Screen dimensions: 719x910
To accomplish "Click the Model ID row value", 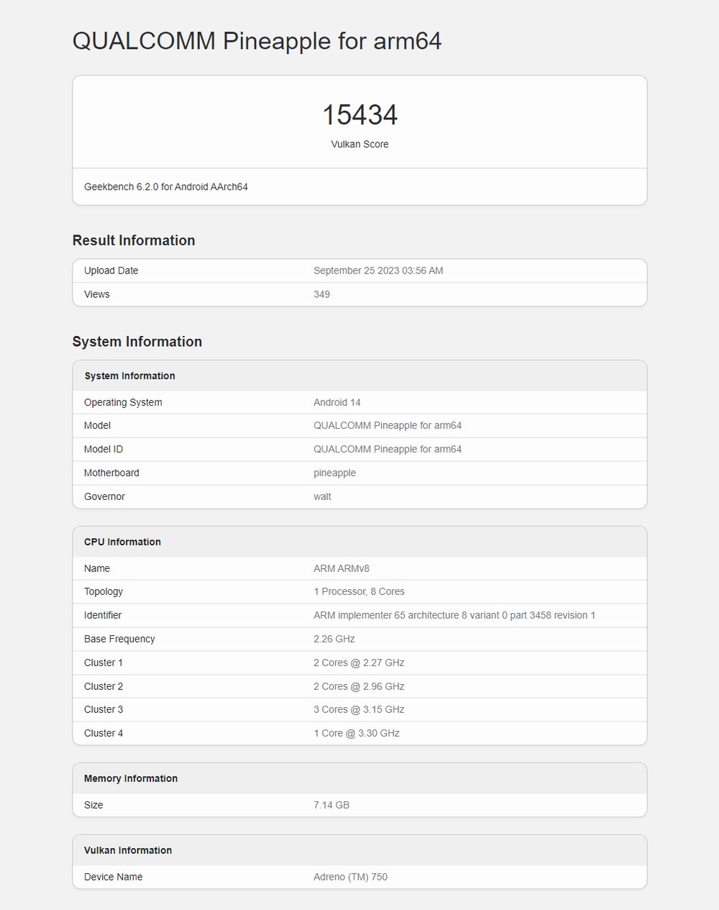I will tap(388, 449).
